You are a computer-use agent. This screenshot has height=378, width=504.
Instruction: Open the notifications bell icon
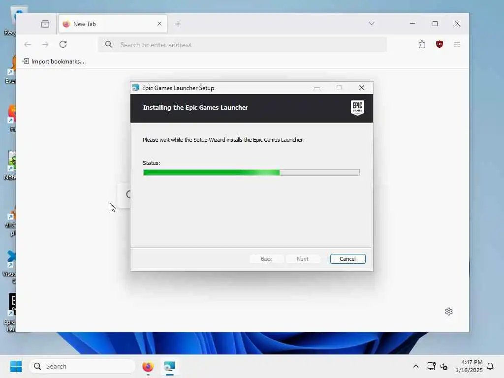[x=490, y=366]
